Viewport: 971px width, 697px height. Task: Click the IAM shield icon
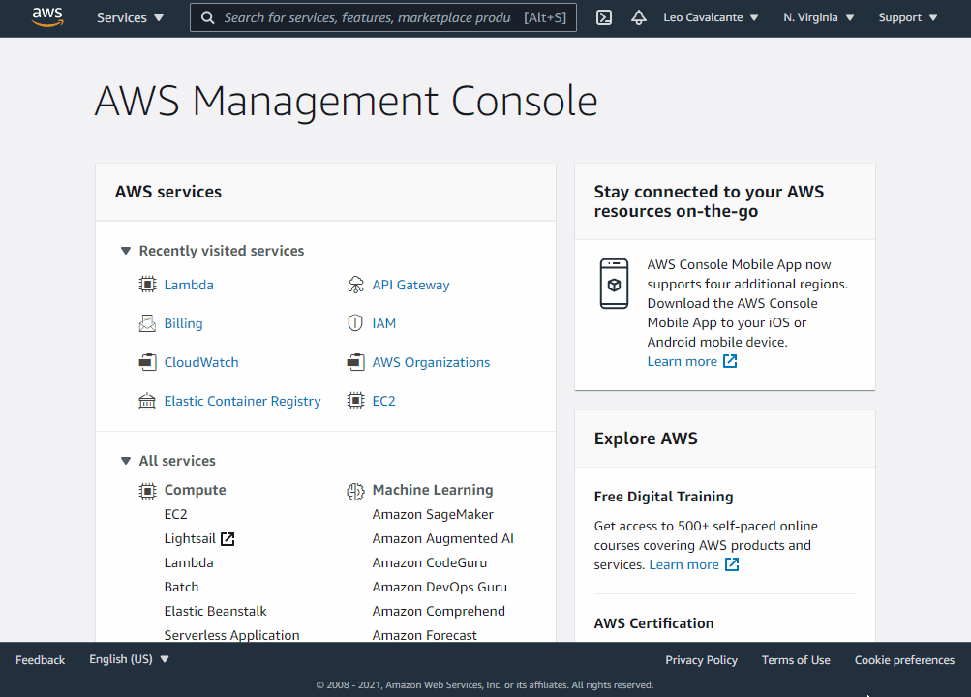point(355,323)
